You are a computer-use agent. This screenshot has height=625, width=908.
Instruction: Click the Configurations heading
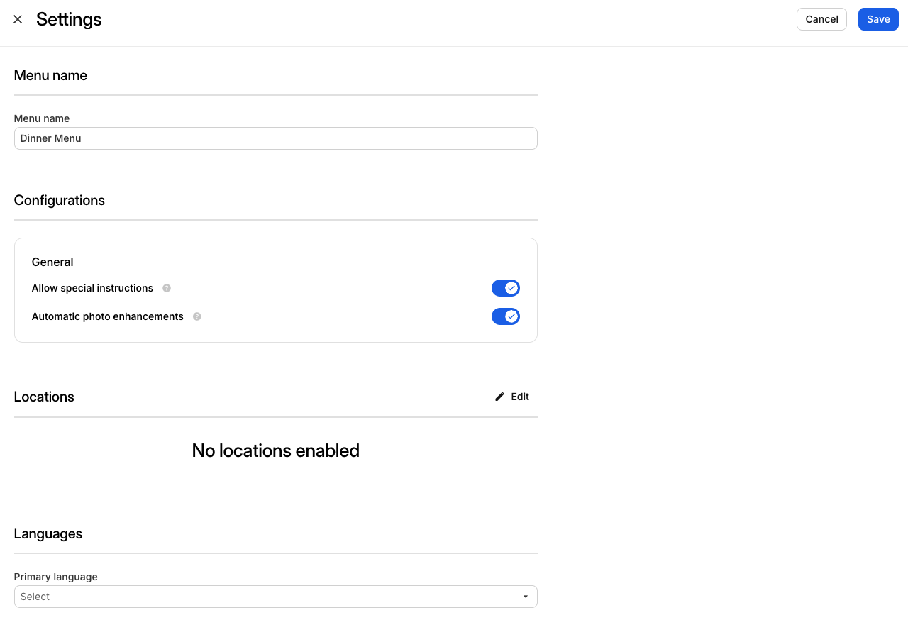pos(60,200)
